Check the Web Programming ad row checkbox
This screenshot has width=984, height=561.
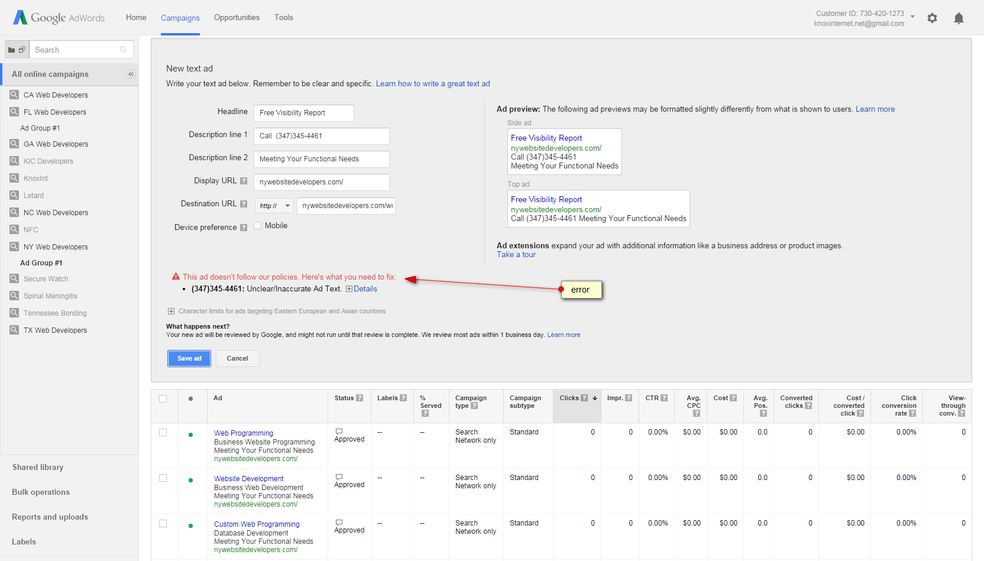click(163, 433)
